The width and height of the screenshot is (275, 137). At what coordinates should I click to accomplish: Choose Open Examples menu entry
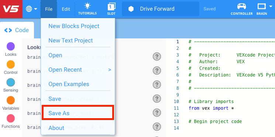[x=69, y=84]
